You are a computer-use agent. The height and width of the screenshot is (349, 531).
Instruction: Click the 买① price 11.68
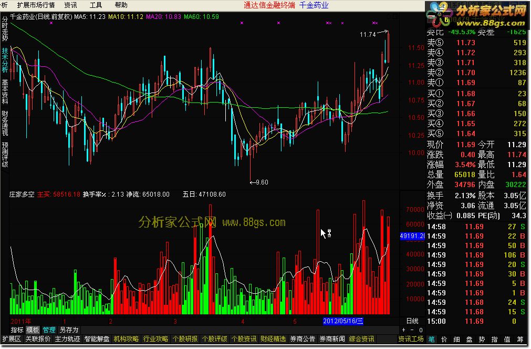[466, 94]
